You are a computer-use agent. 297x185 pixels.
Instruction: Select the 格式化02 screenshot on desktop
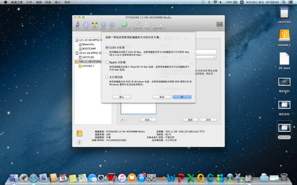(x=284, y=108)
